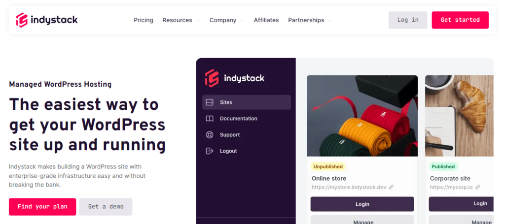This screenshot has width=505, height=224.
Task: Click the Indystack logo in the header
Action: pos(47,20)
